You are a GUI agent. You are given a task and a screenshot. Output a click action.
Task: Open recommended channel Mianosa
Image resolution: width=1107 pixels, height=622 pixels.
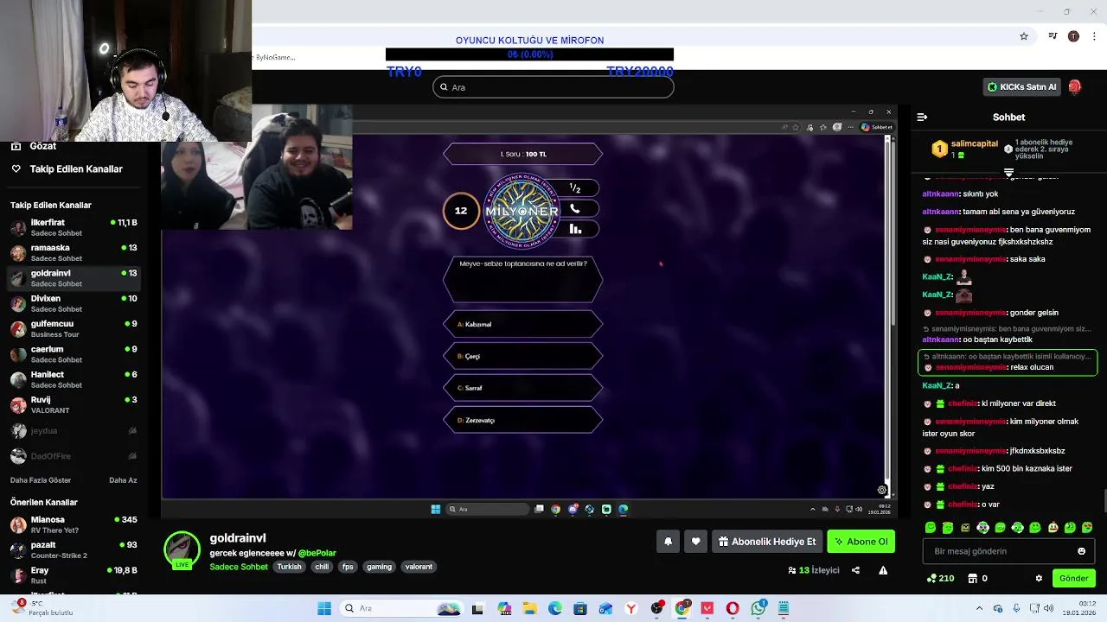pos(74,524)
